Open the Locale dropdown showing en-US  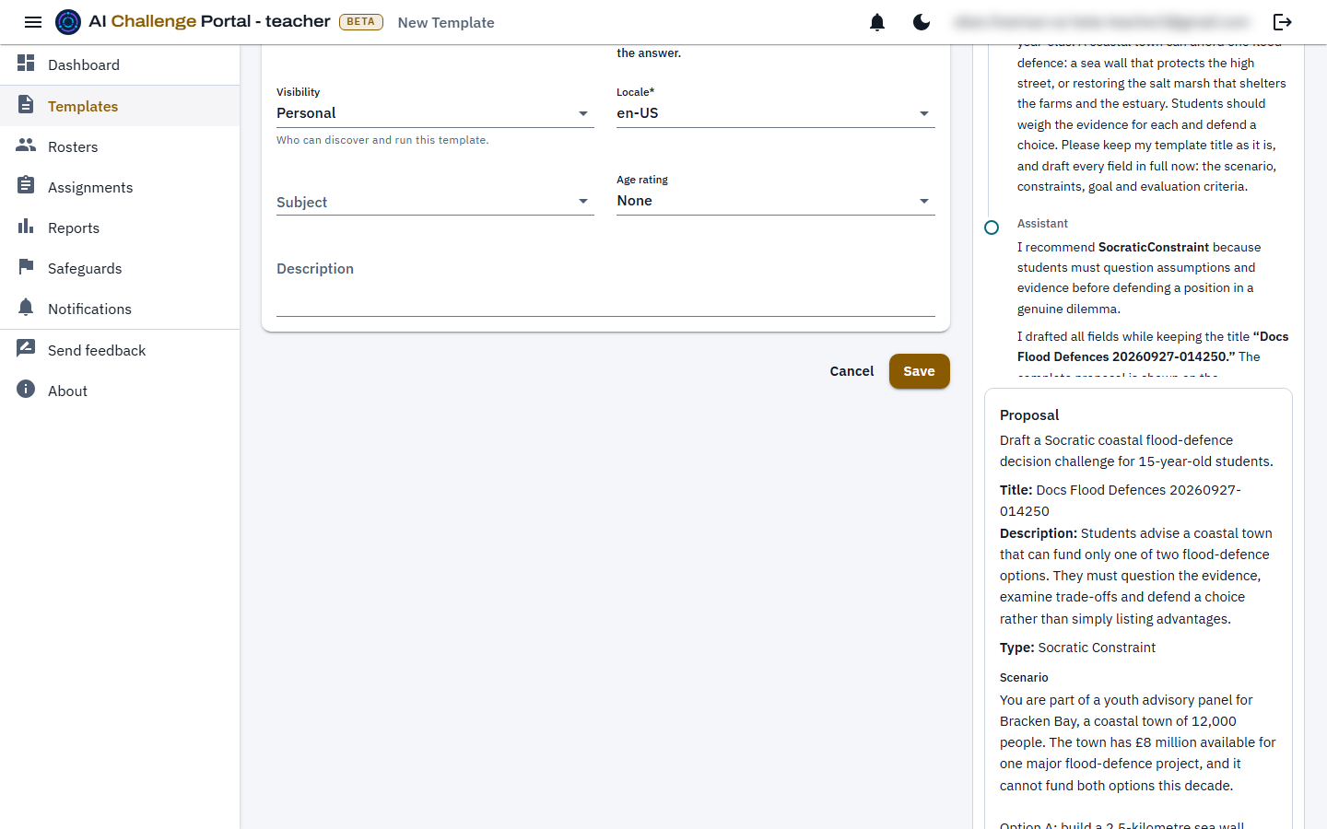coord(776,113)
